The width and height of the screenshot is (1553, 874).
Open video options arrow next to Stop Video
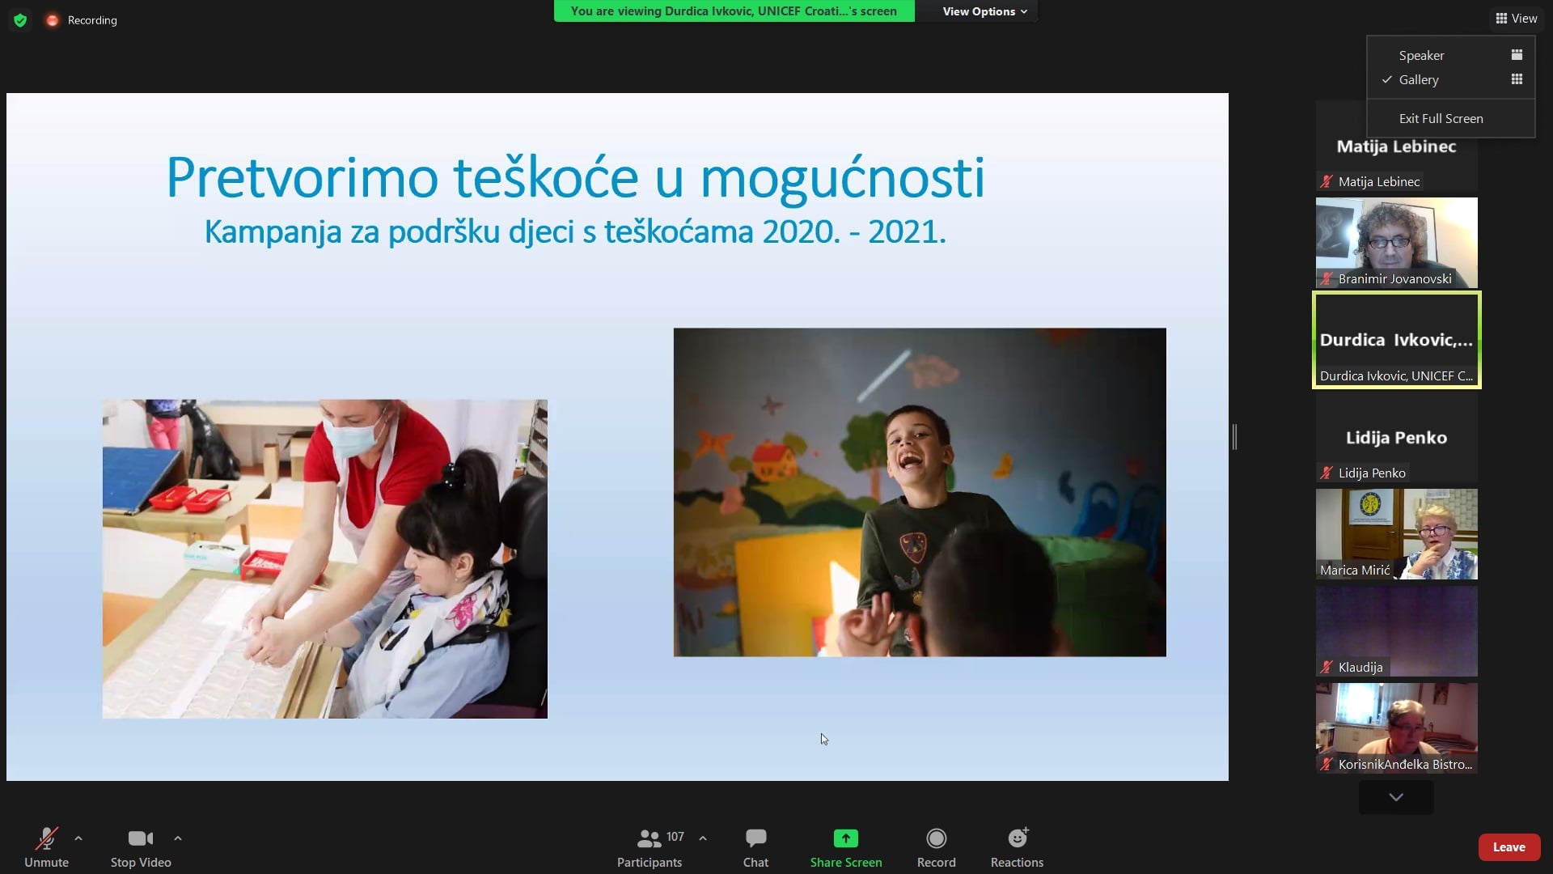click(x=178, y=838)
